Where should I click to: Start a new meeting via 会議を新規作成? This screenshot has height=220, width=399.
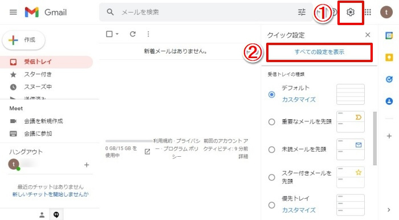(43, 121)
